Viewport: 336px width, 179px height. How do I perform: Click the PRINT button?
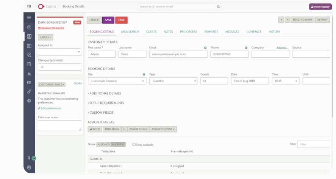pos(322,20)
